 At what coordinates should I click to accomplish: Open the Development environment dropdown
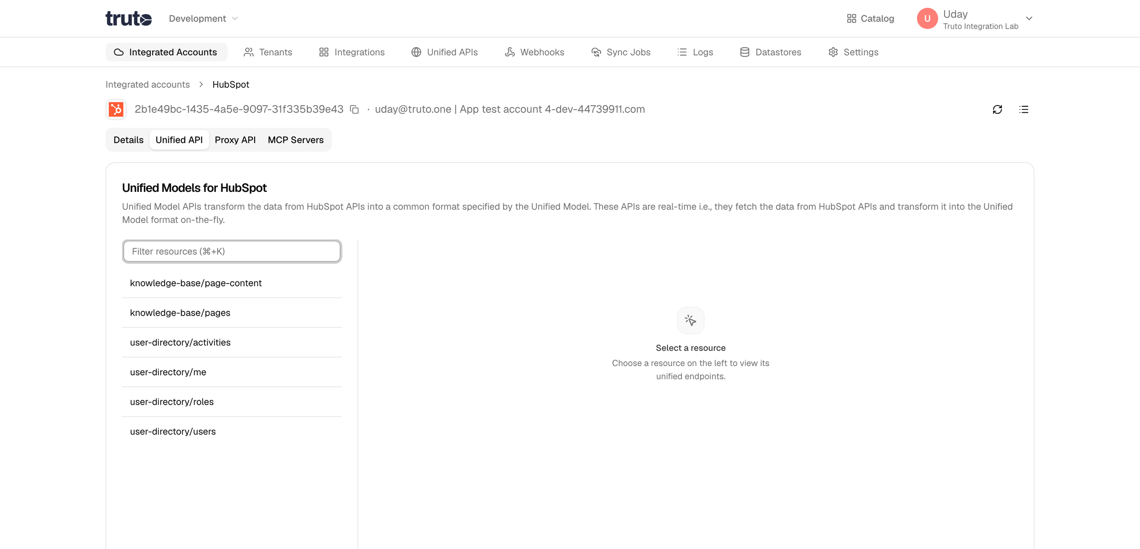(x=203, y=18)
